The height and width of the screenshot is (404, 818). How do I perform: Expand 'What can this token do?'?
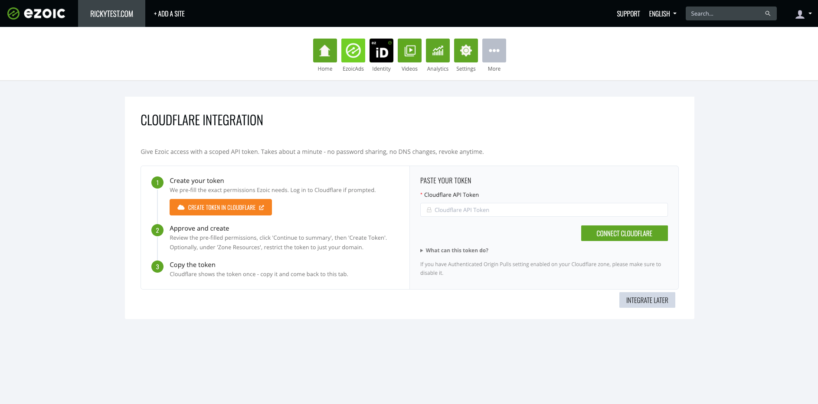pyautogui.click(x=454, y=251)
